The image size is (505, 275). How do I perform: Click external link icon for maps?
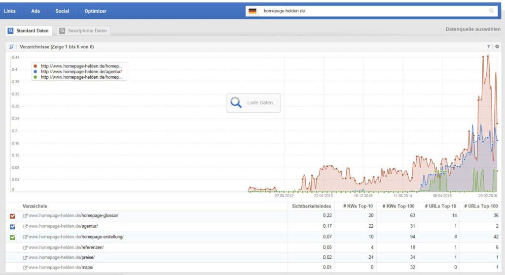point(25,268)
